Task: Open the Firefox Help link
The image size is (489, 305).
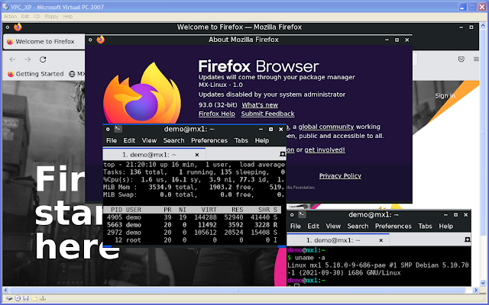Action: tap(217, 114)
